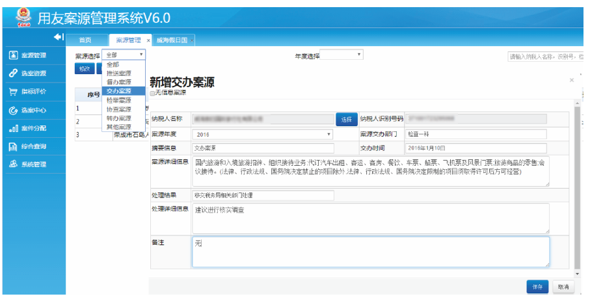Close the 案源管理 tab

148,40
